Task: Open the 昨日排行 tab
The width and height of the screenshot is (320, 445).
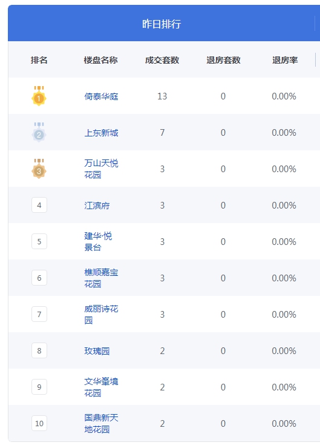Action: (x=162, y=24)
